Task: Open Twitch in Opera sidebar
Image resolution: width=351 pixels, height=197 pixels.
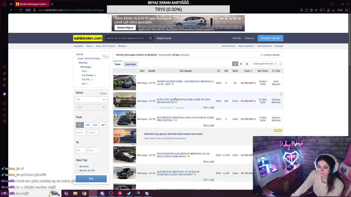Action: click(4, 94)
